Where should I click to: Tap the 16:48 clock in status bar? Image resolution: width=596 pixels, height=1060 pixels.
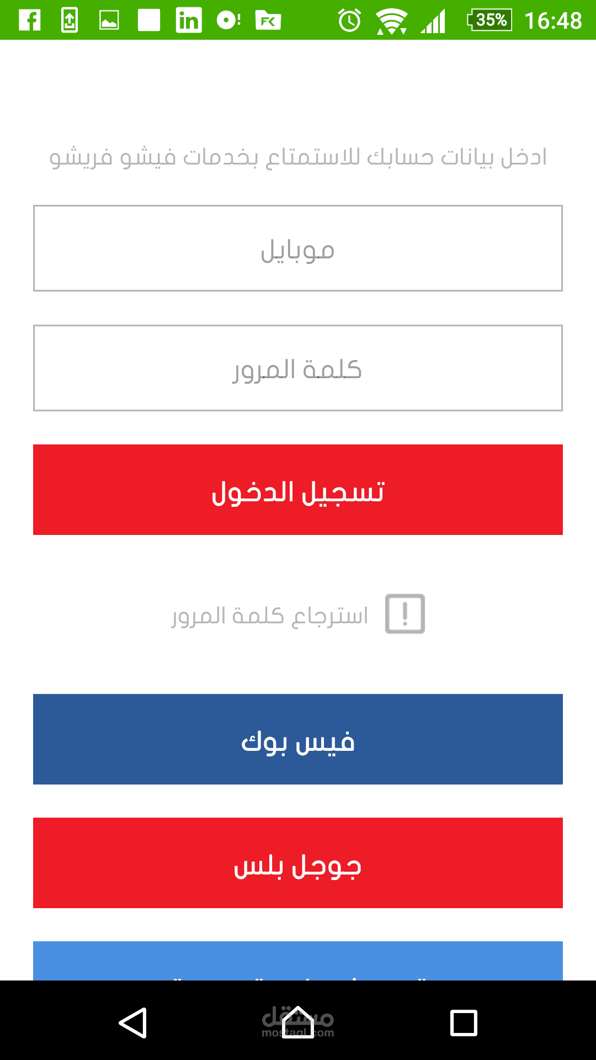tap(553, 20)
